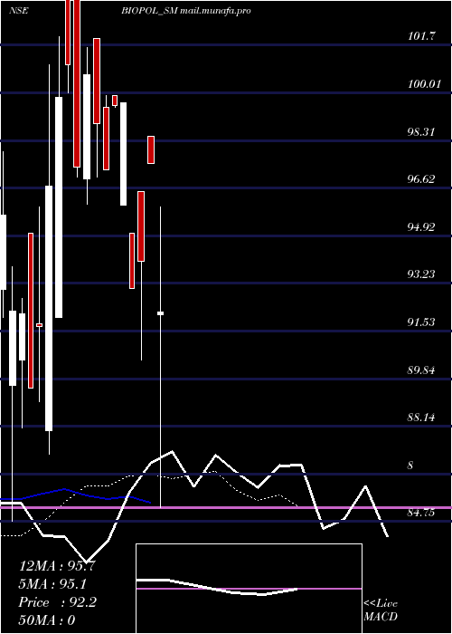
Task: Click the 100.01 price axis label
Action: [424, 83]
